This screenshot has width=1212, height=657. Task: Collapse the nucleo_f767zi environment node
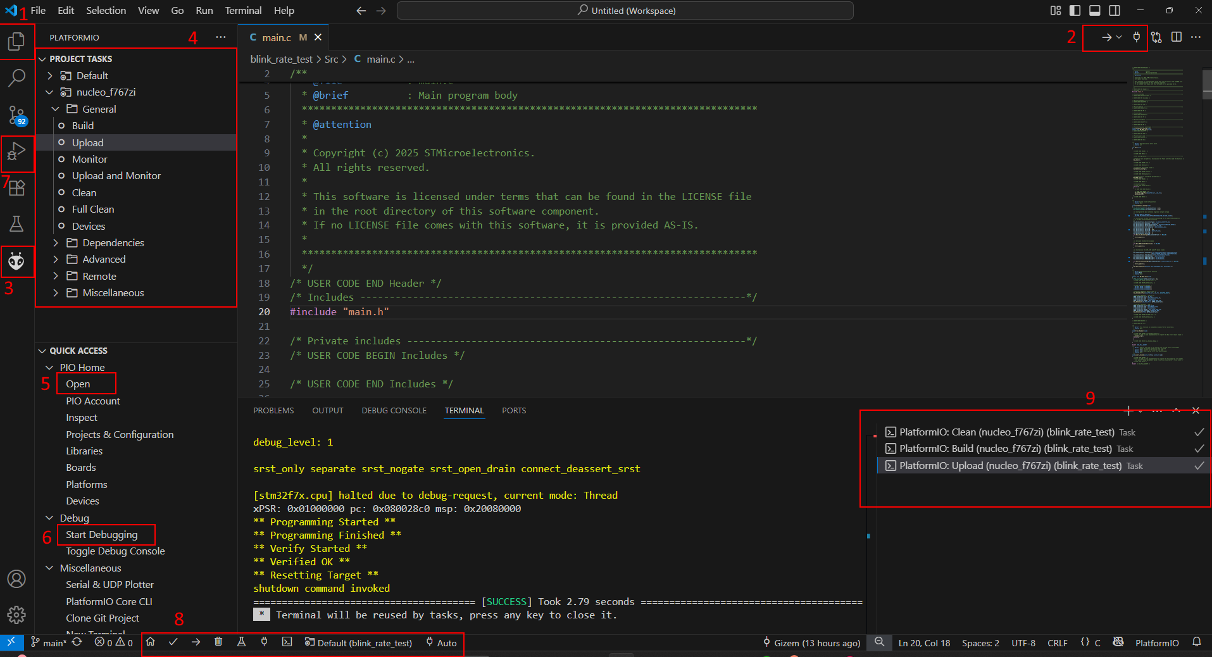(x=50, y=92)
